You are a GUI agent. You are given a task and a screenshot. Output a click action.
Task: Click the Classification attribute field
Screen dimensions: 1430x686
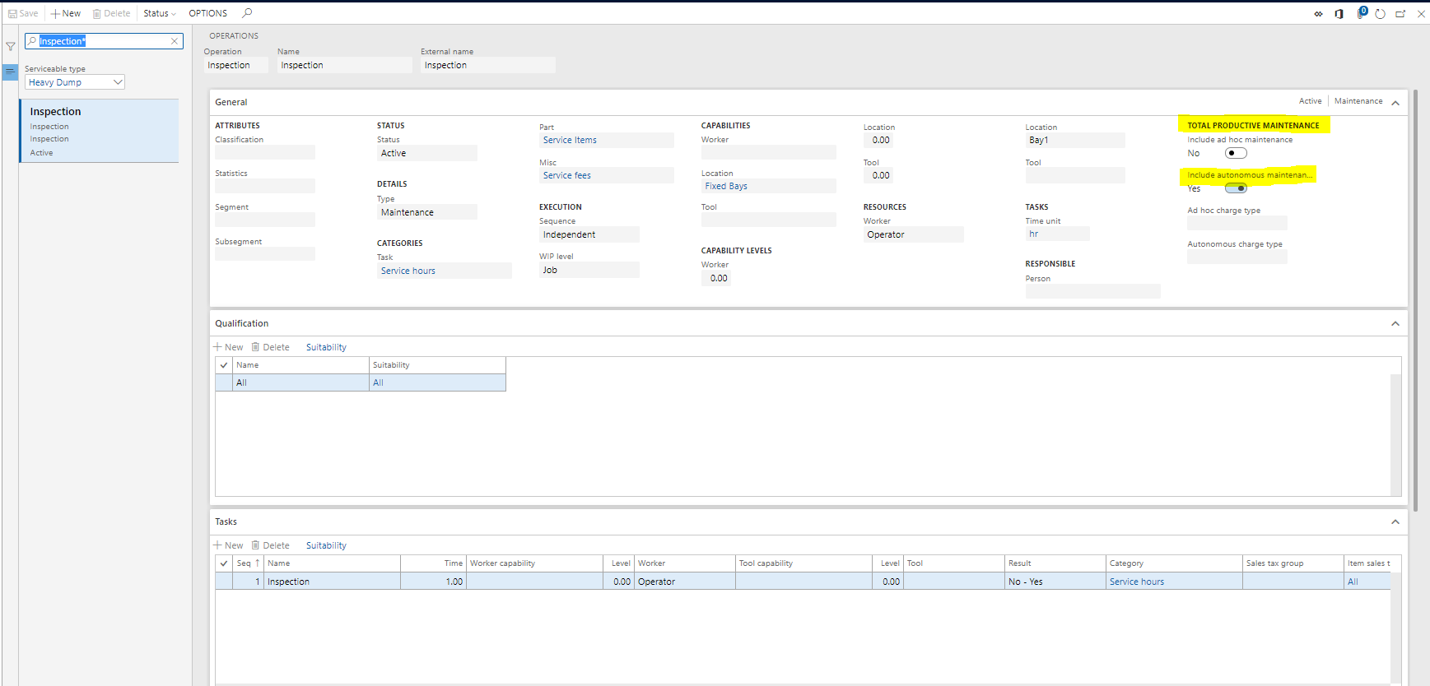(265, 152)
